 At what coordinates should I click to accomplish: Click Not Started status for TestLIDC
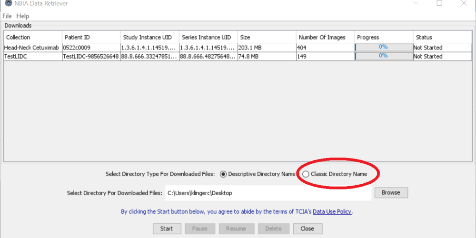coord(442,57)
